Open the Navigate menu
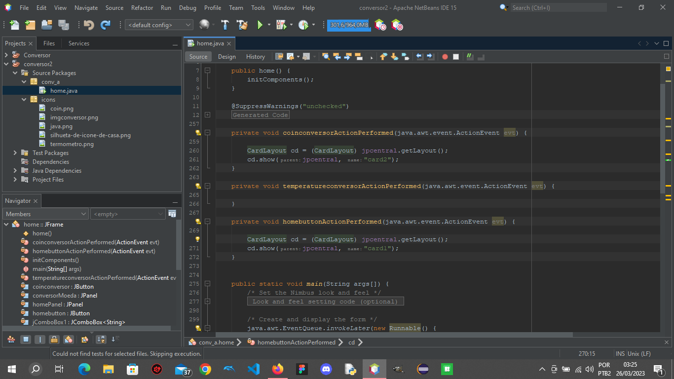The height and width of the screenshot is (379, 674). [86, 8]
